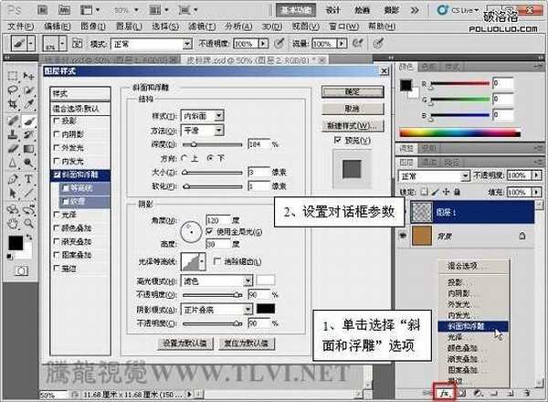Viewport: 548px width, 402px height.
Task: Toggle the 使用全局光 checkbox
Action: [x=209, y=231]
